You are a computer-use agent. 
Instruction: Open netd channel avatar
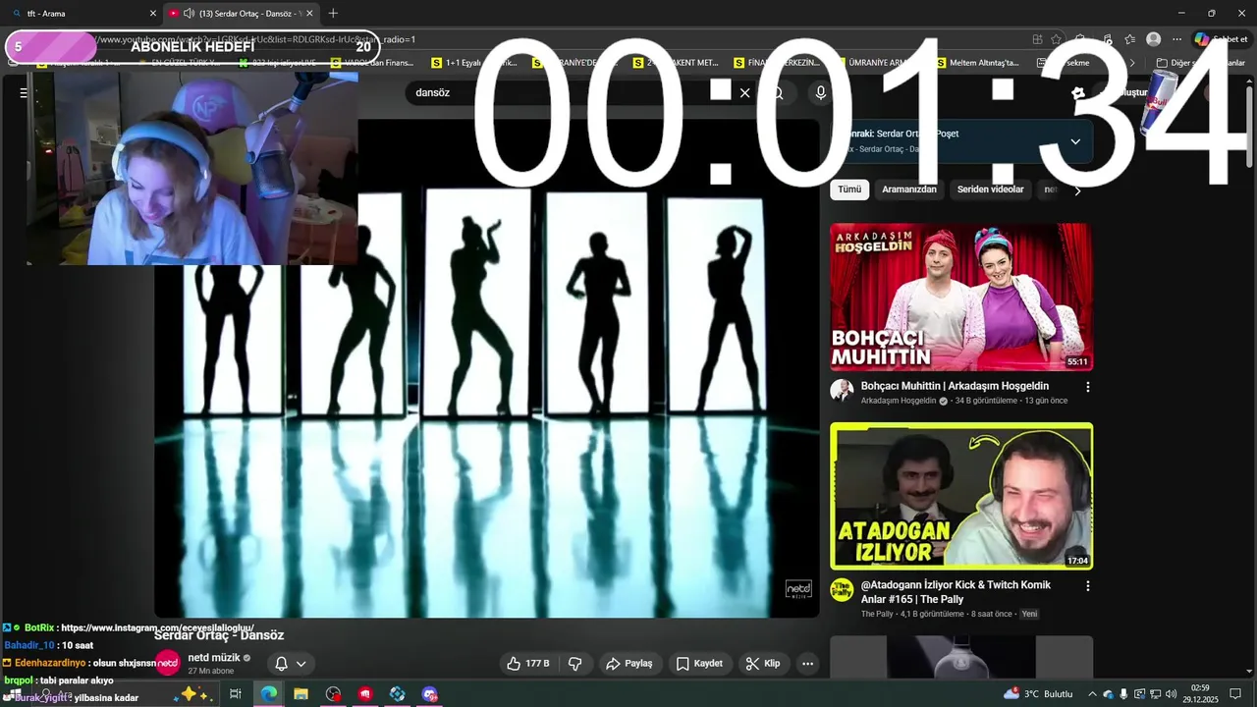168,664
